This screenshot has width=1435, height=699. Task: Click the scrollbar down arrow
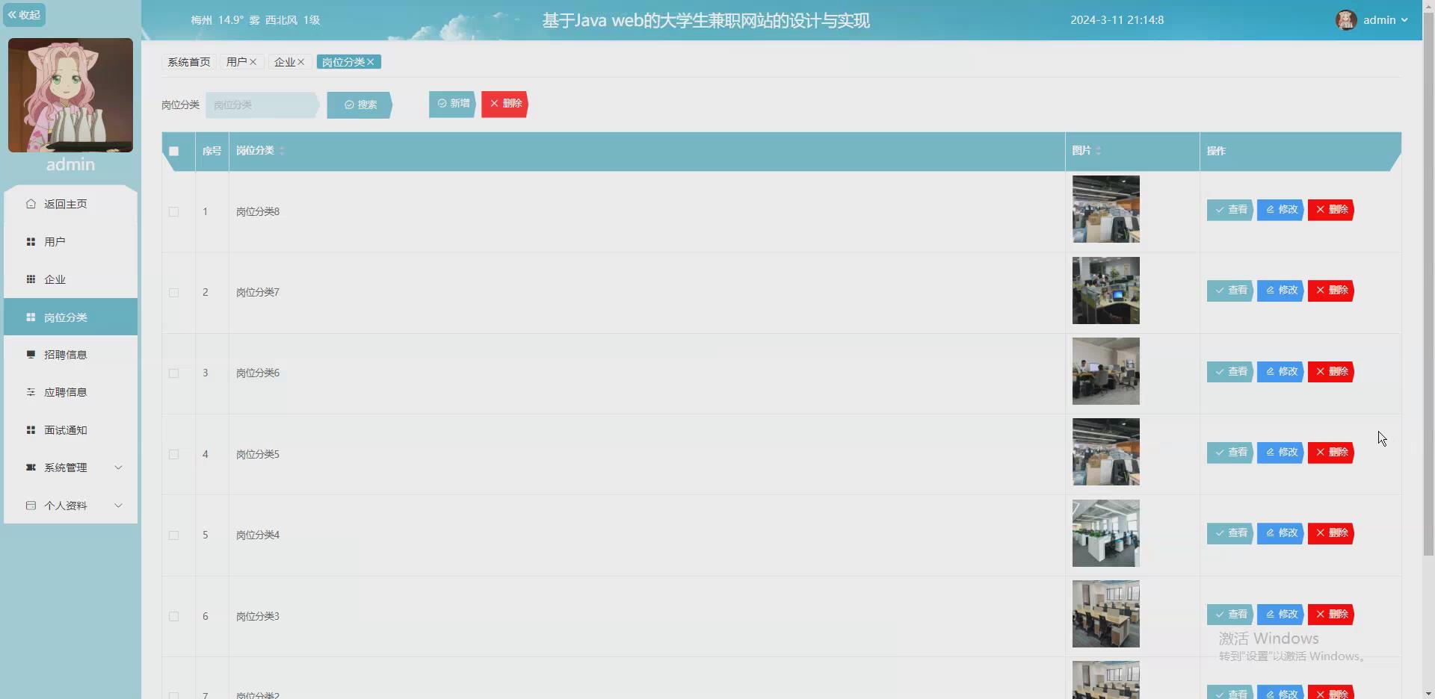[1428, 693]
